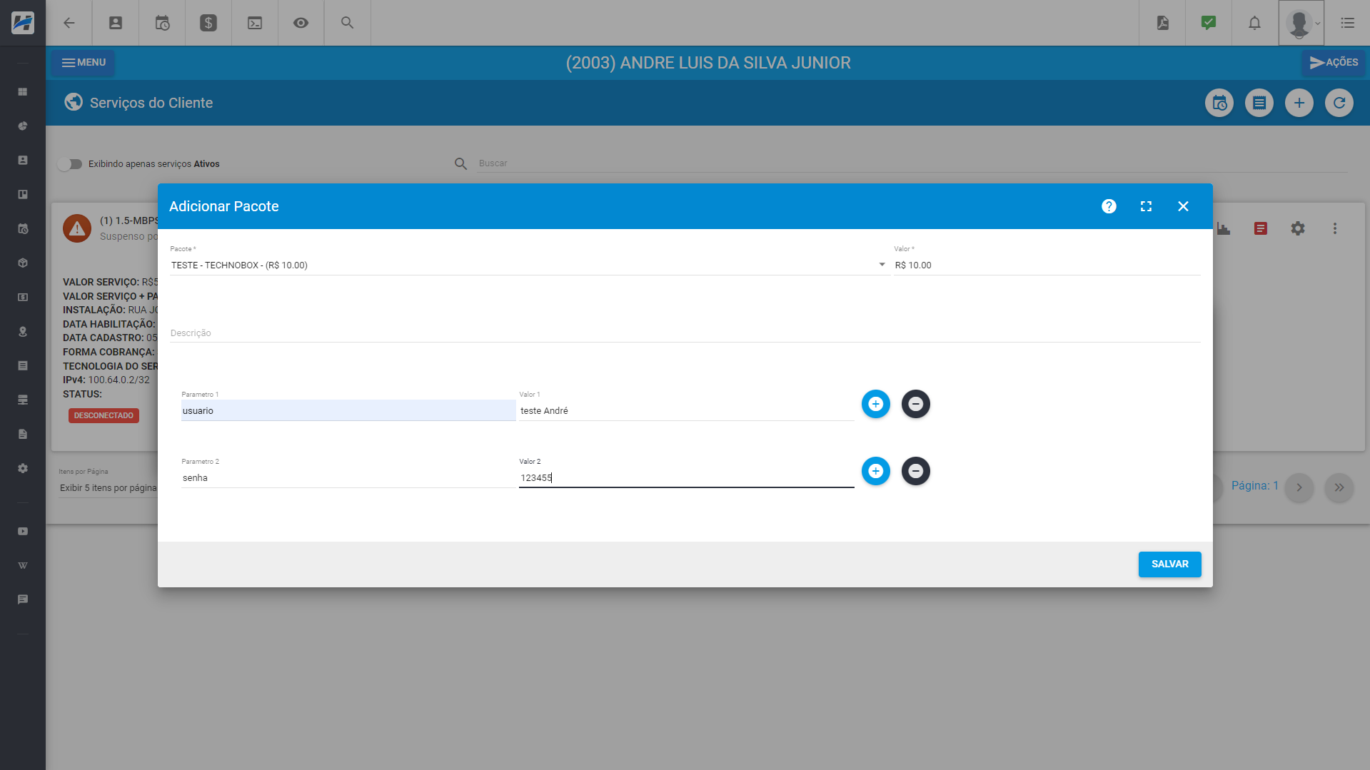This screenshot has width=1370, height=770.
Task: Add parameter after Parametro 2 row
Action: pos(876,471)
